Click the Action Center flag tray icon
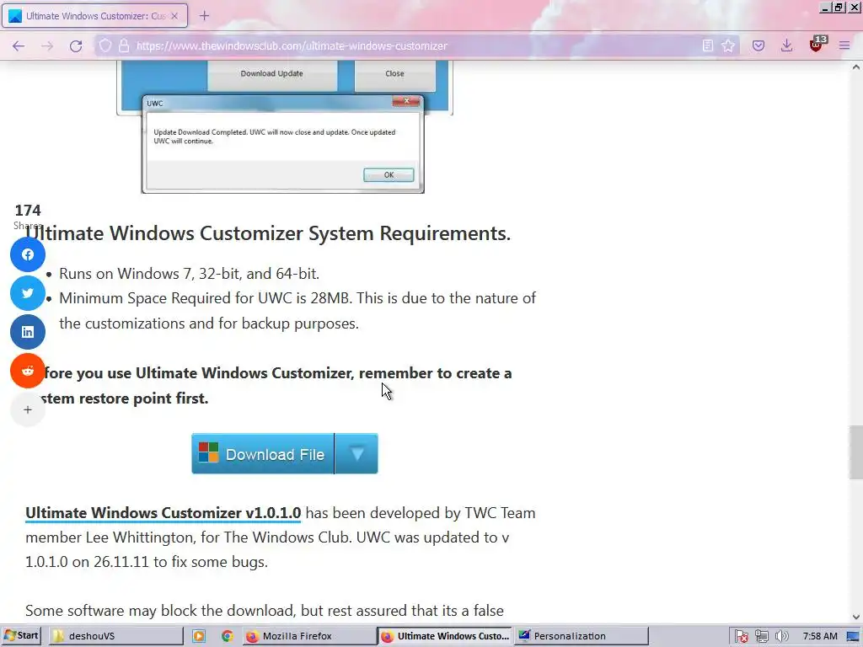This screenshot has height=647, width=863. [x=742, y=637]
